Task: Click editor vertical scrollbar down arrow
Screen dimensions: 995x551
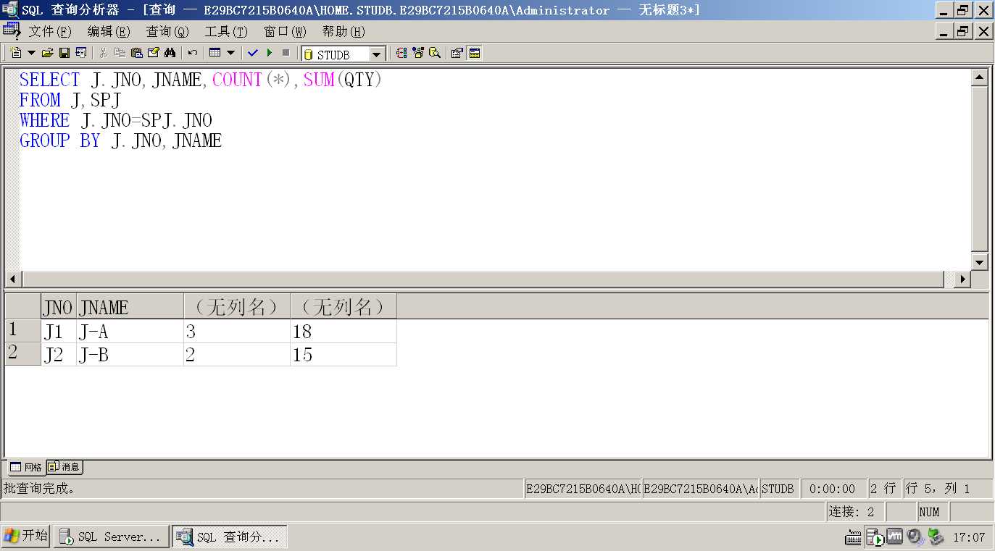Action: [x=980, y=262]
